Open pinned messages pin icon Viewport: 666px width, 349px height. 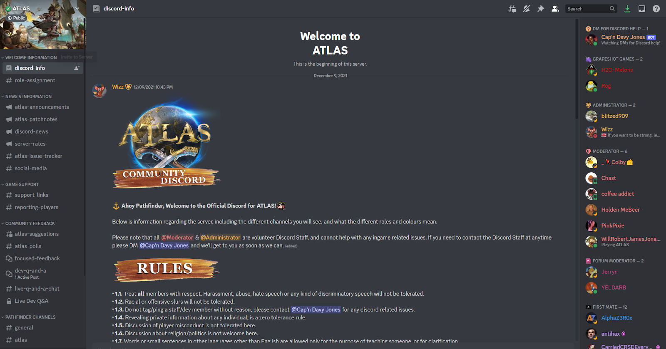pyautogui.click(x=541, y=9)
